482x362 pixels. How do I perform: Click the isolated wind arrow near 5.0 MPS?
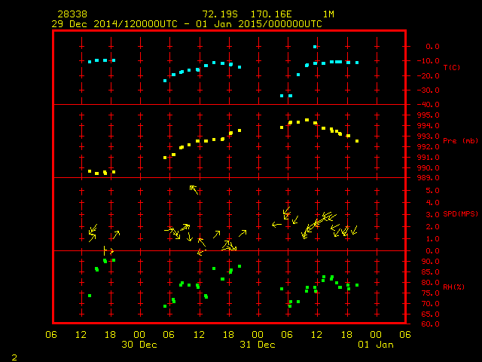[x=194, y=189]
